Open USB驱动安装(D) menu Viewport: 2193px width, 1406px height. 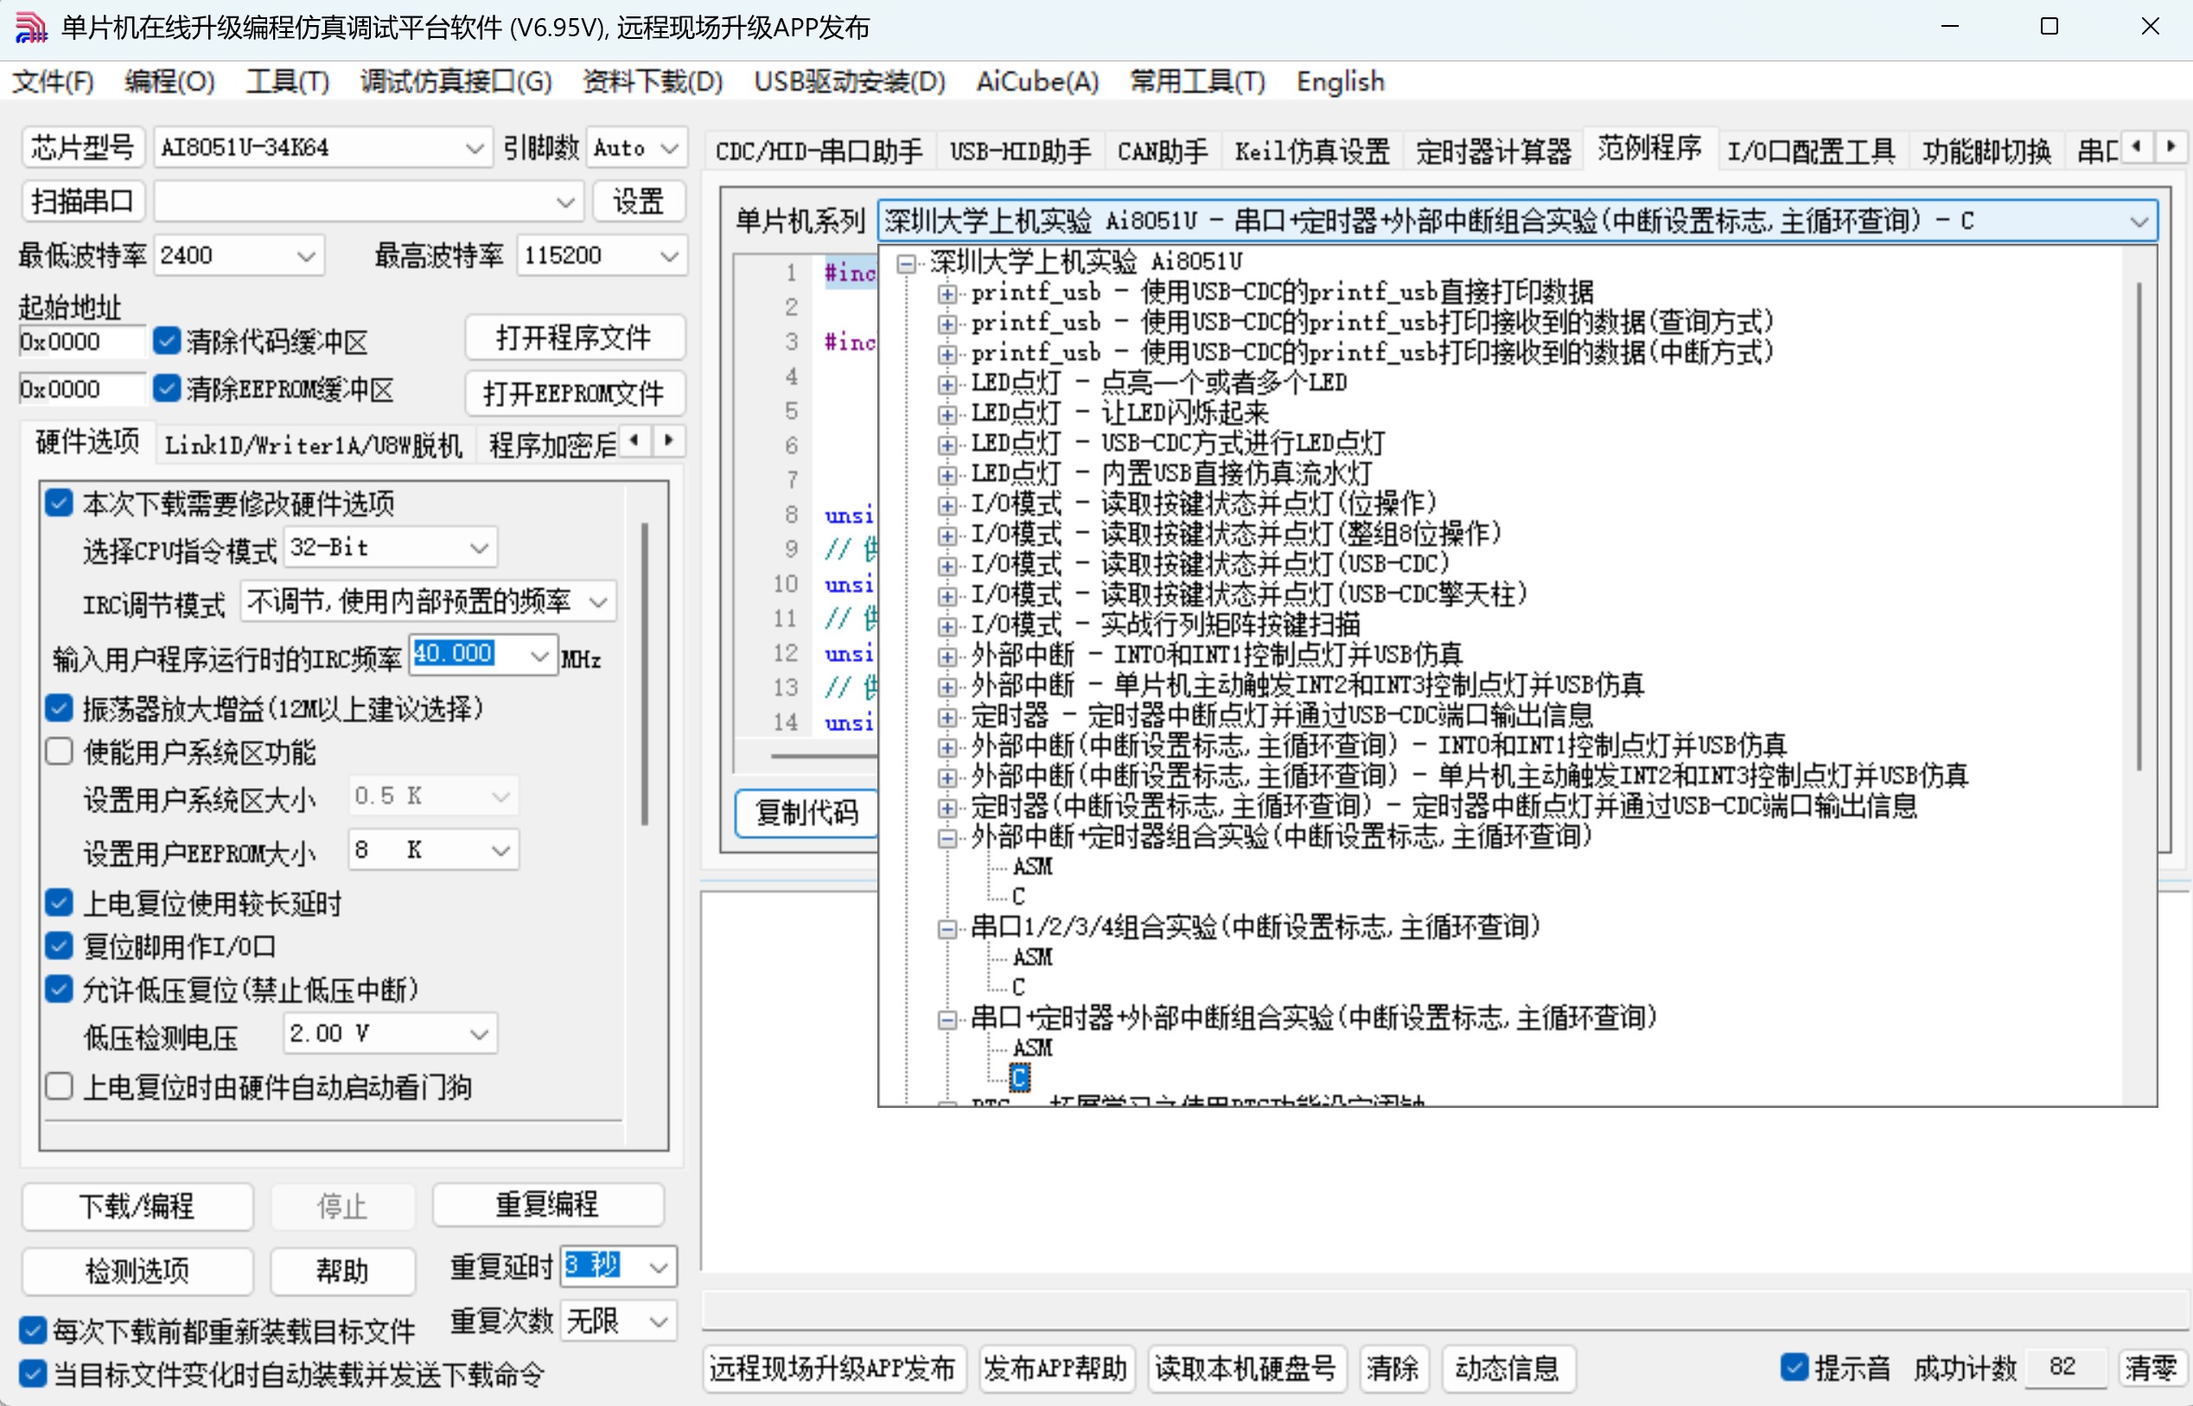850,82
